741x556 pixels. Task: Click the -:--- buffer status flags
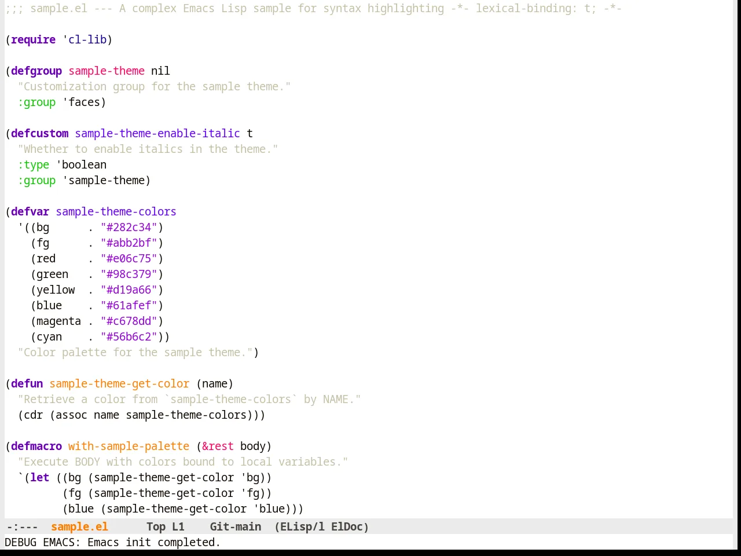(22, 526)
